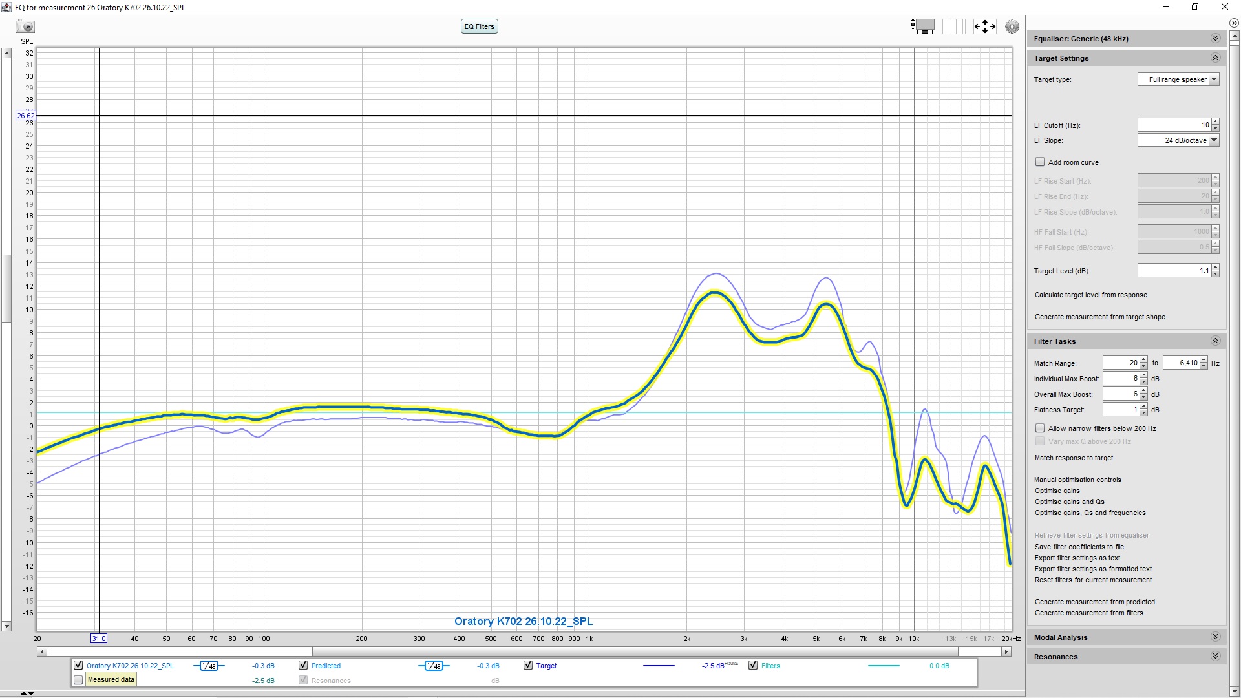Click horizontal scrollbar right arrow
Screen dimensions: 1241x698
point(1006,651)
